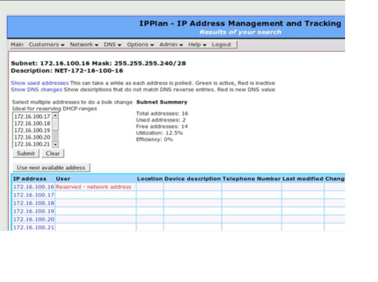Click the Utilization: 12.5% text
This screenshot has height=282, width=378.
click(x=159, y=133)
